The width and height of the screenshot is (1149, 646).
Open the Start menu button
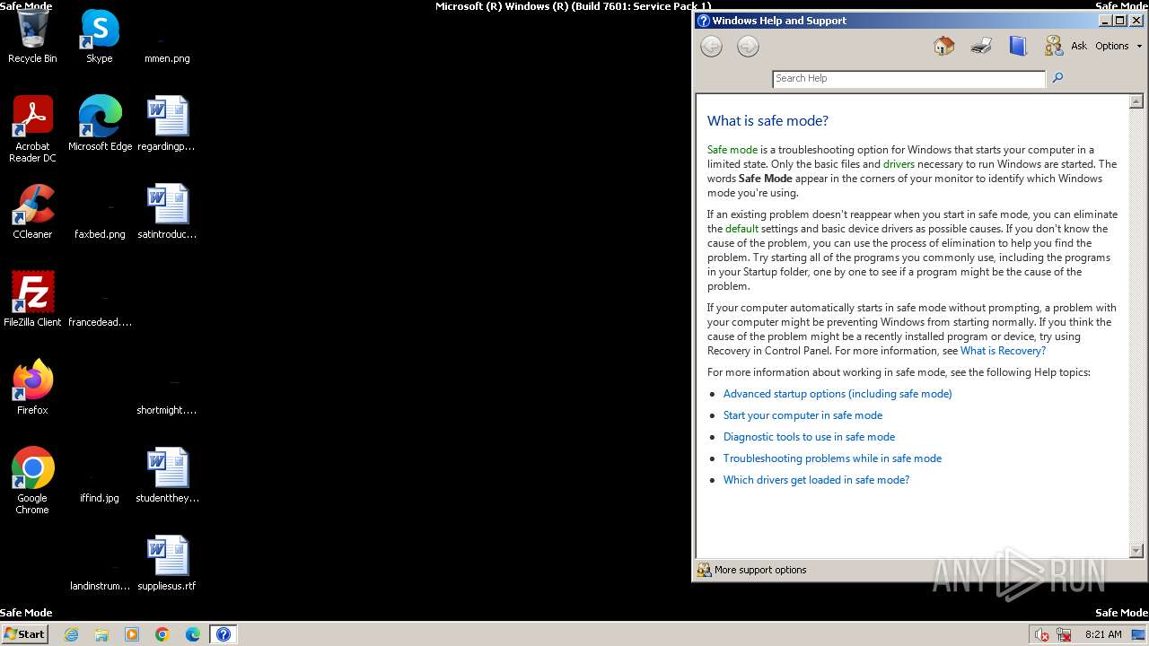pos(25,634)
